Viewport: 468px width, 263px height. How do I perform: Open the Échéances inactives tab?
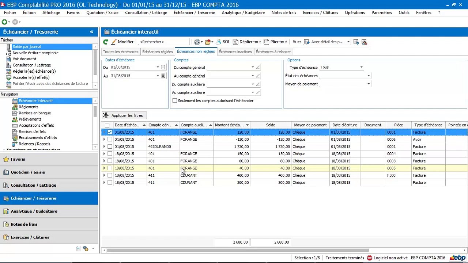[x=235, y=52]
